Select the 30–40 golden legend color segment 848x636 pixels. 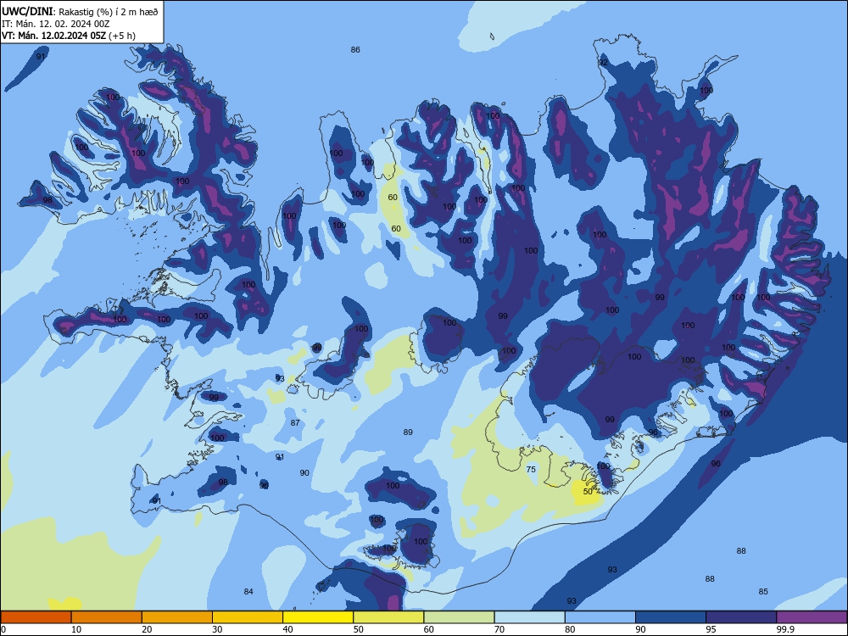coord(248,617)
